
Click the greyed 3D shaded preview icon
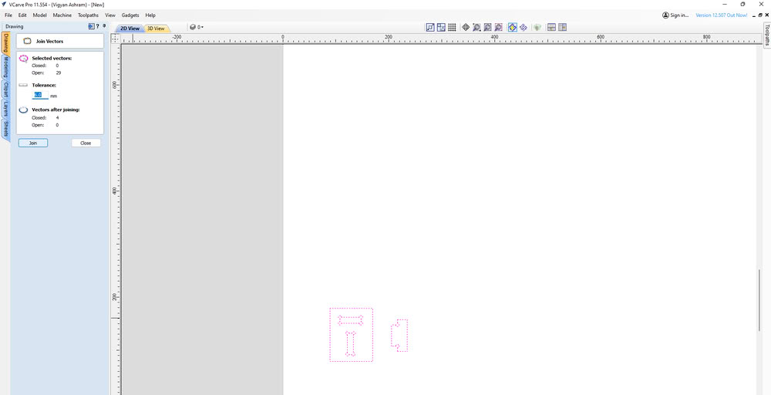point(537,28)
